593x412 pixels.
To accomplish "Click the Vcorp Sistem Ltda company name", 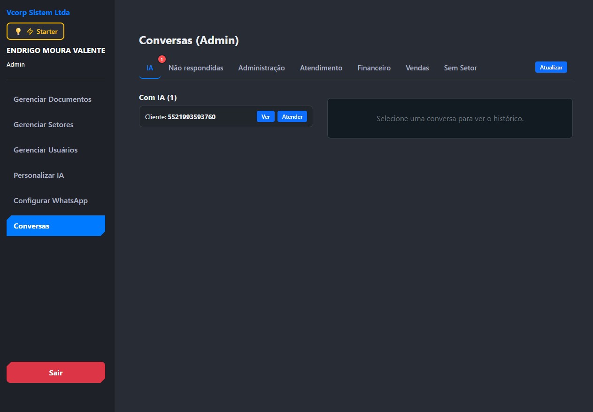I will coord(38,13).
